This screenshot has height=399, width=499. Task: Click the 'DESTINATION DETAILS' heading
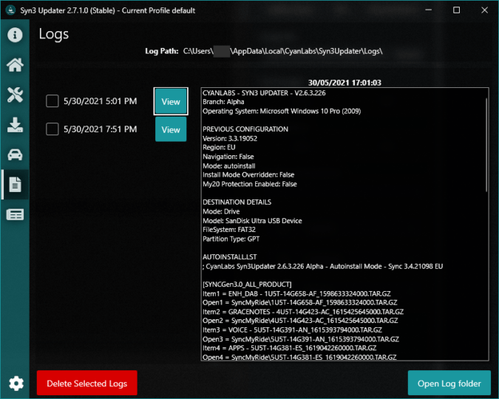[x=237, y=202]
